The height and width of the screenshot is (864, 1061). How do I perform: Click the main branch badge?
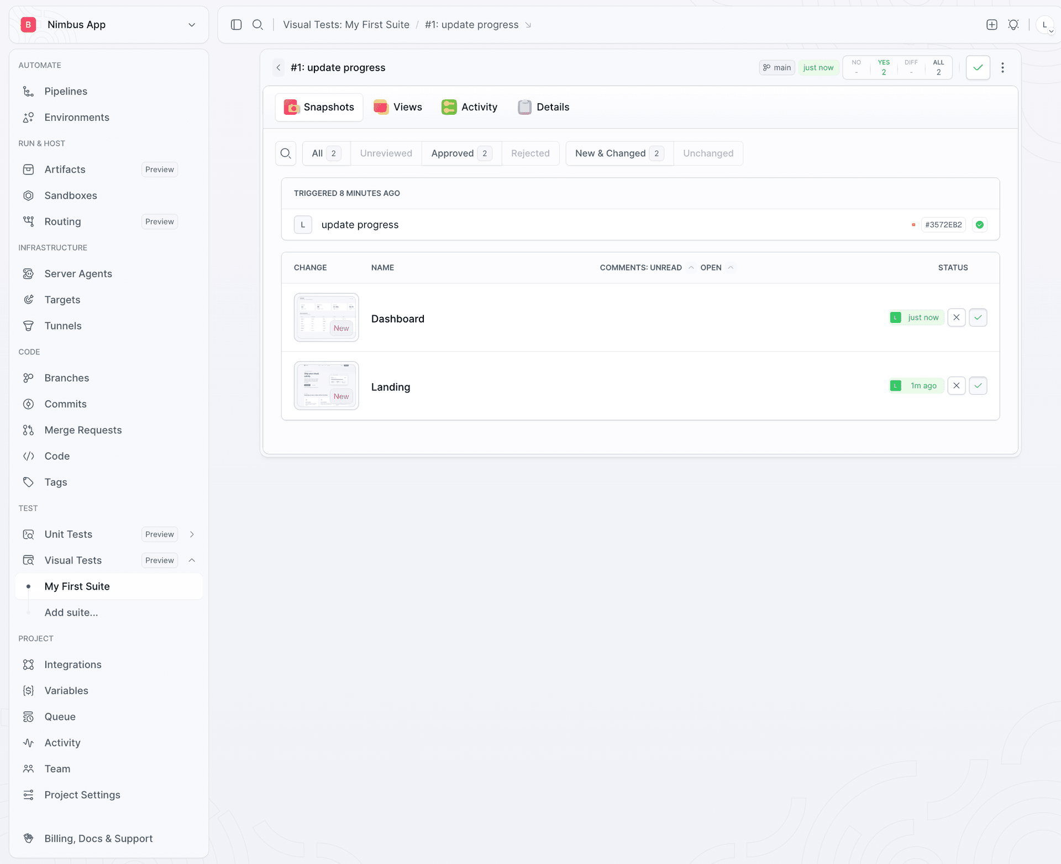(777, 67)
